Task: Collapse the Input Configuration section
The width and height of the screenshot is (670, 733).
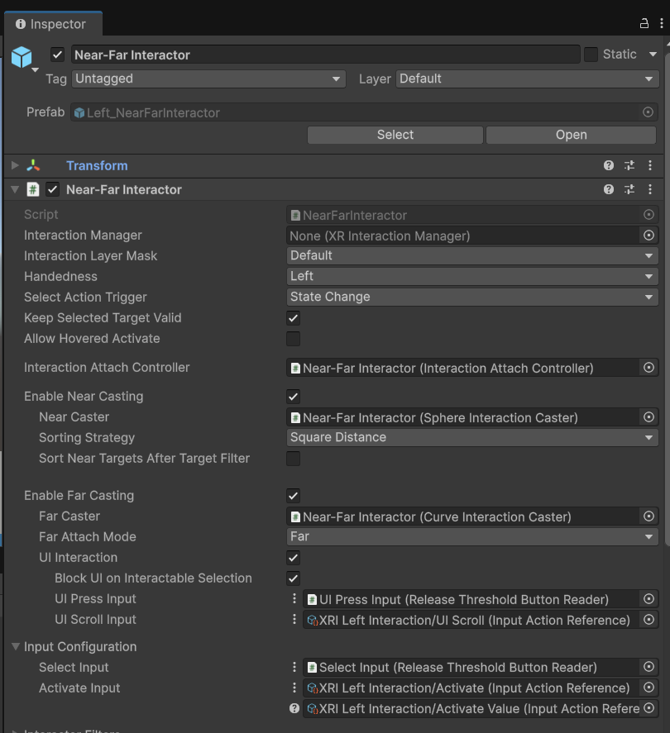Action: [16, 646]
